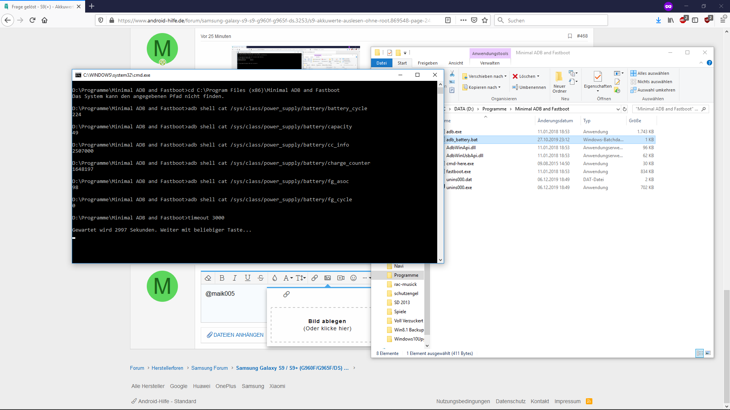730x410 pixels.
Task: Select the file adb_battery.bat
Action: (x=549, y=140)
